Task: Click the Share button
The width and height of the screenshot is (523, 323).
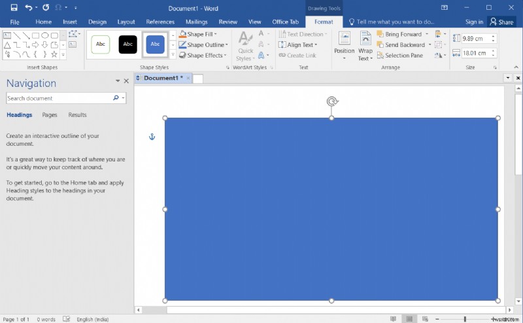Action: coord(501,22)
